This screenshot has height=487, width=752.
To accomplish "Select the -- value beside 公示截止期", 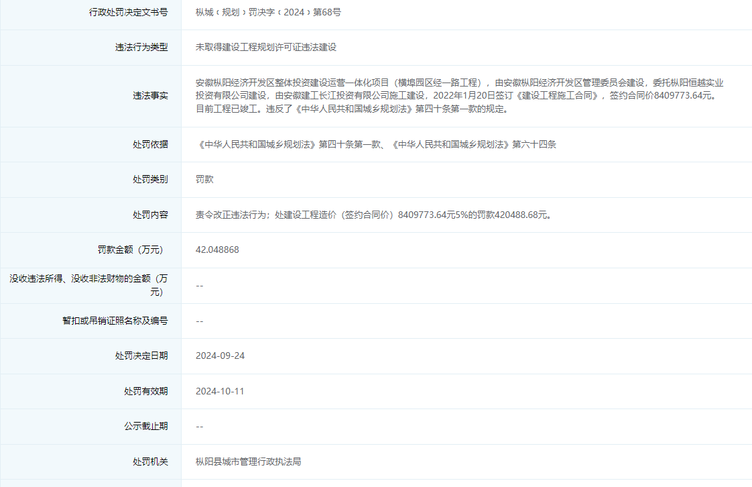I will click(x=200, y=427).
